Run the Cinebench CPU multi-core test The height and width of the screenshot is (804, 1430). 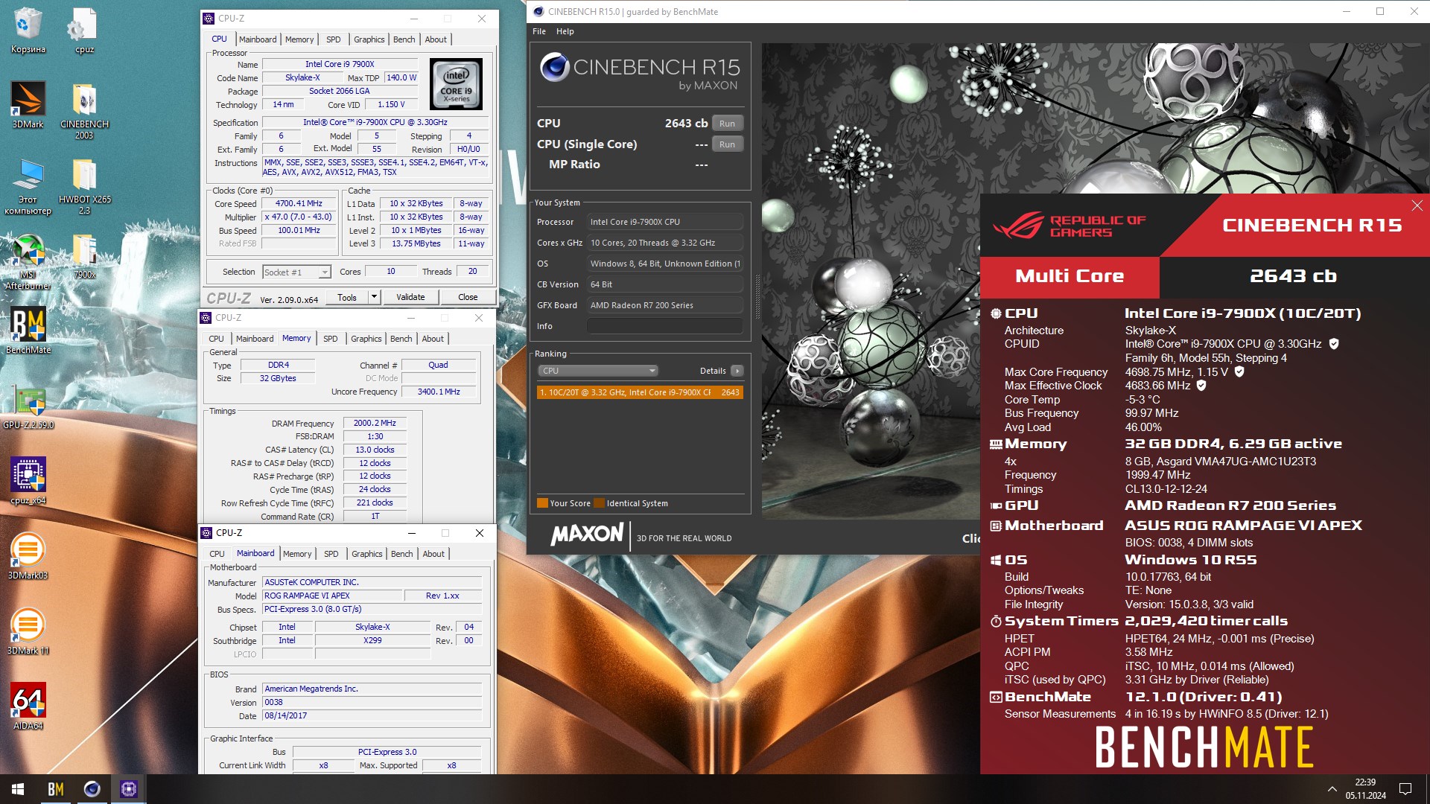click(728, 124)
